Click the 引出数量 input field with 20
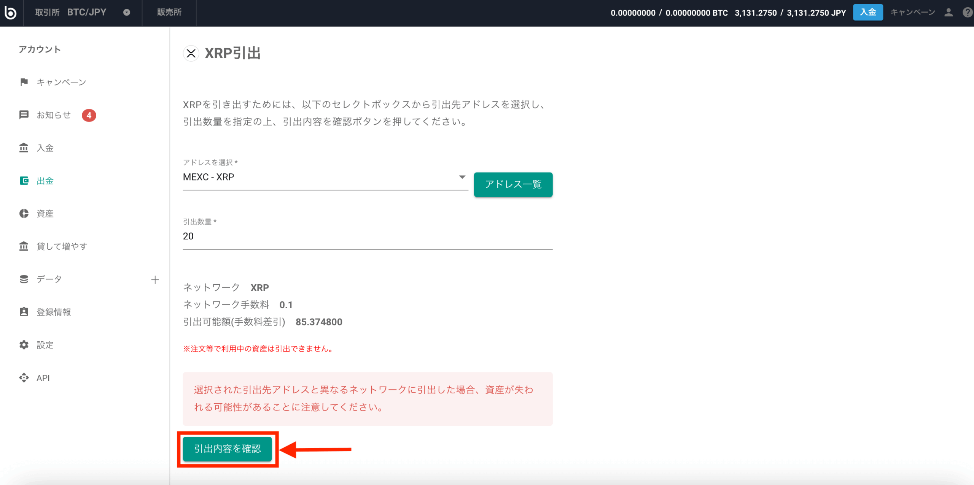 (368, 236)
